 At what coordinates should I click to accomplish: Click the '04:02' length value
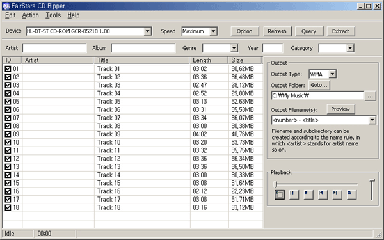coord(200,134)
